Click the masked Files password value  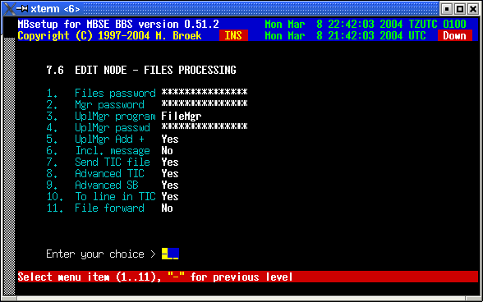pyautogui.click(x=205, y=92)
